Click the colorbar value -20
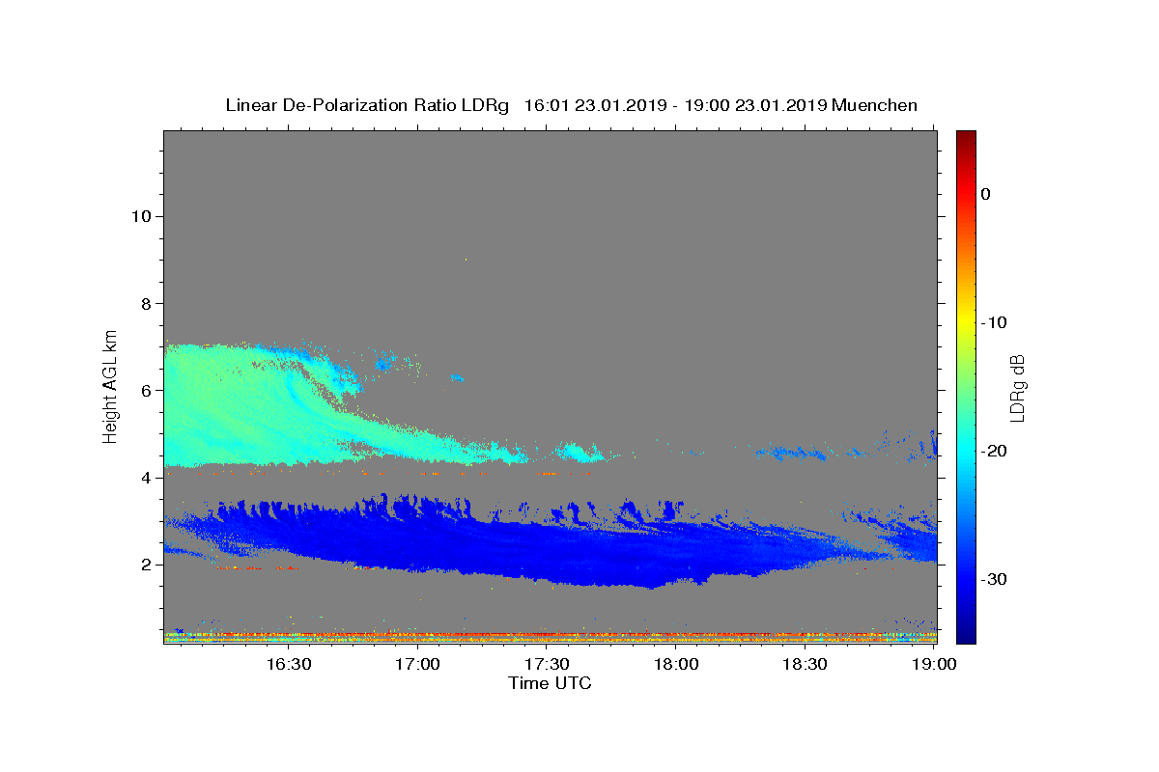 click(x=996, y=451)
